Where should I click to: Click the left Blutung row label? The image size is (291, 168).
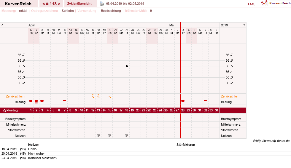click(x=20, y=102)
